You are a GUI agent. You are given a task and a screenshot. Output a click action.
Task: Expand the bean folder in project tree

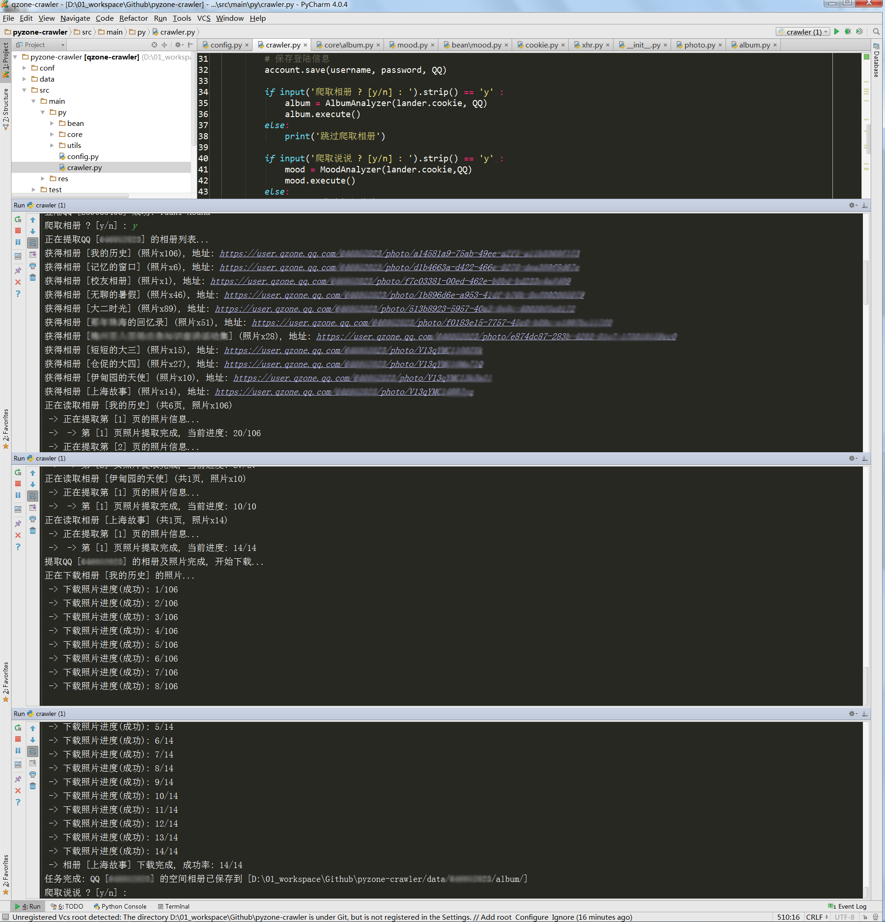(52, 123)
